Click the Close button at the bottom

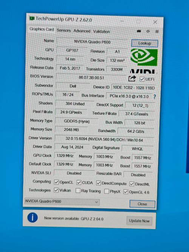pos(143,204)
